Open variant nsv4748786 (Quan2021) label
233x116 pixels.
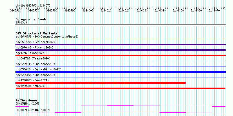(32, 80)
